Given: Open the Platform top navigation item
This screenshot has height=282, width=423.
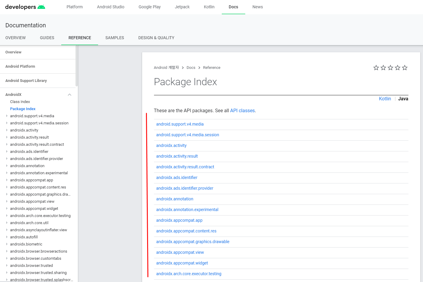Looking at the screenshot, I should click(75, 7).
